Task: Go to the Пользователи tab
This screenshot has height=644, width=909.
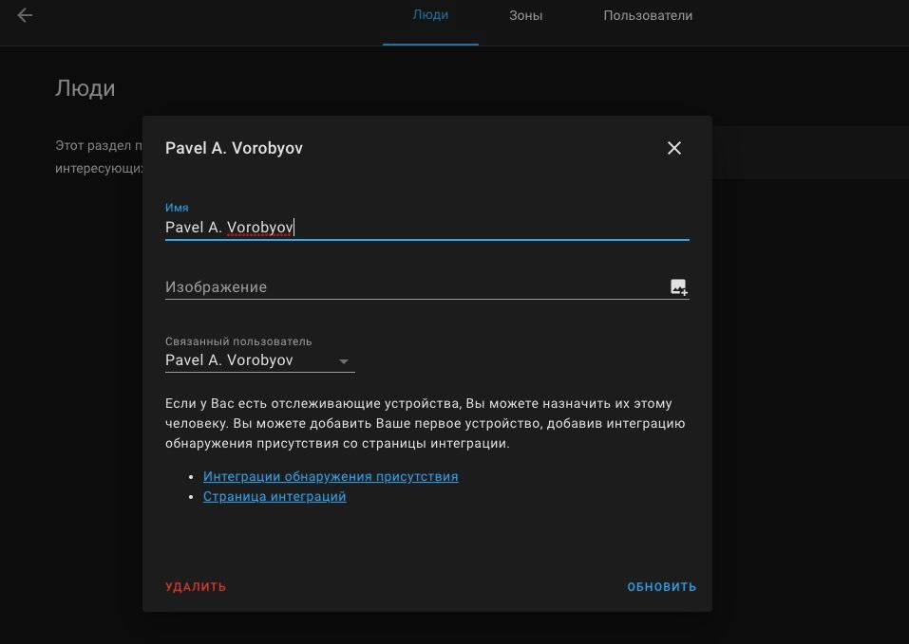Action: (x=648, y=15)
